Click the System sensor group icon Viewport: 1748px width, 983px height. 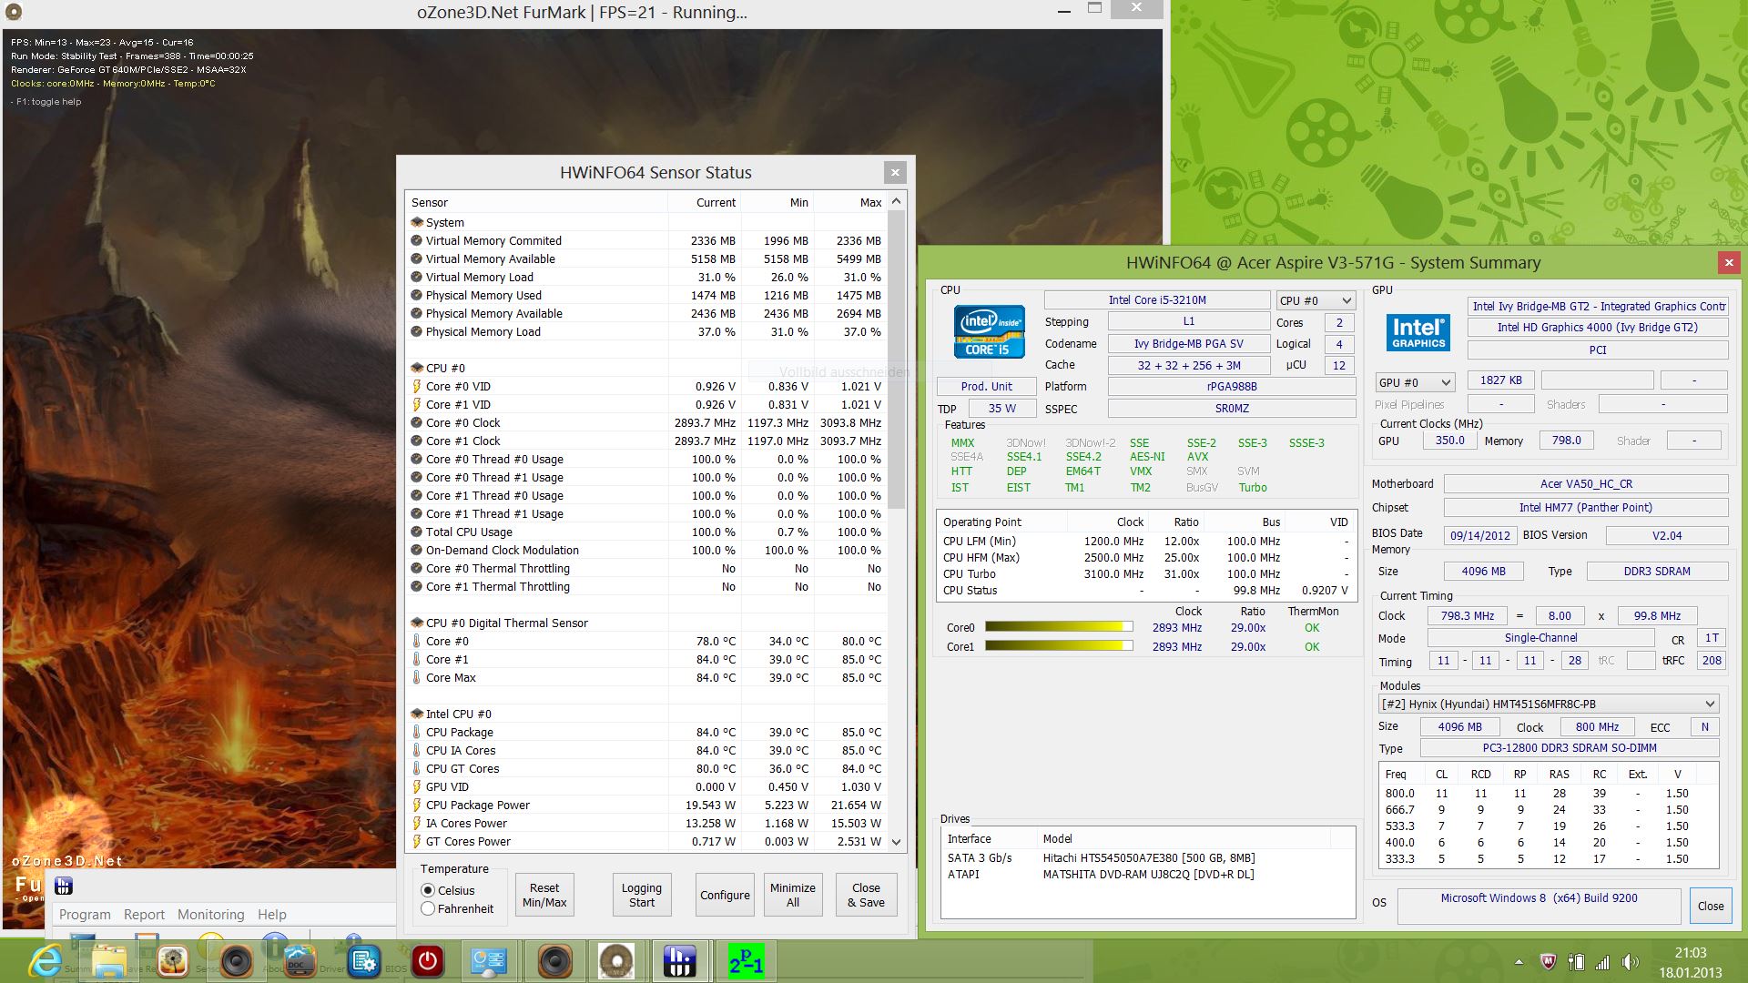[x=417, y=222]
